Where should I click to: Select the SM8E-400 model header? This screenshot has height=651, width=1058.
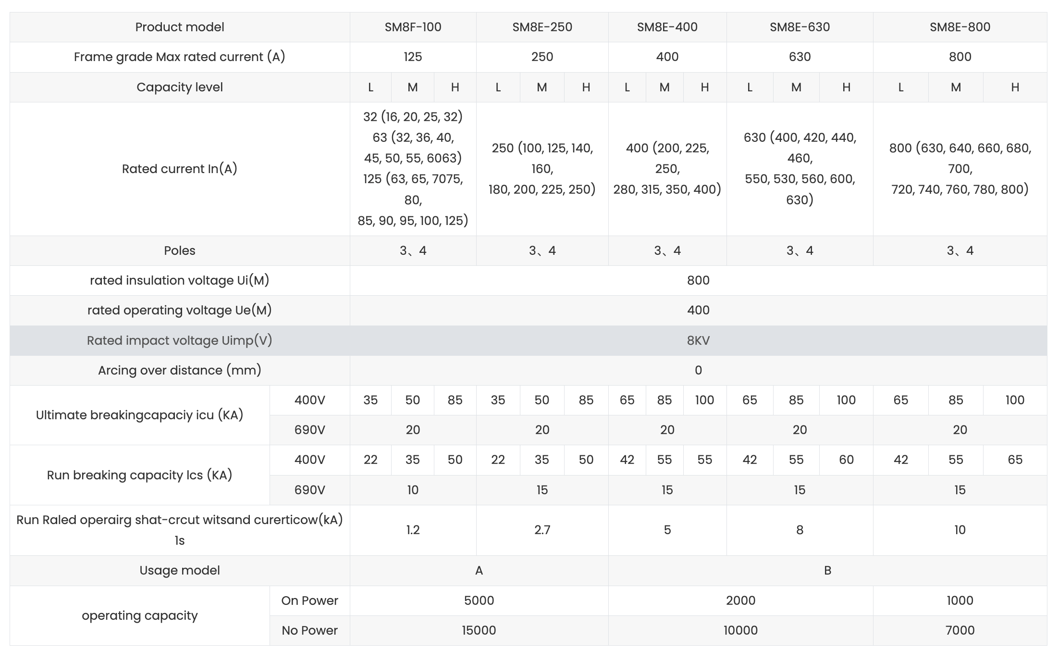coord(667,27)
